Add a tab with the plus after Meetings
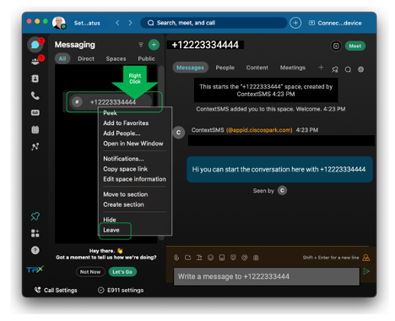 321,68
